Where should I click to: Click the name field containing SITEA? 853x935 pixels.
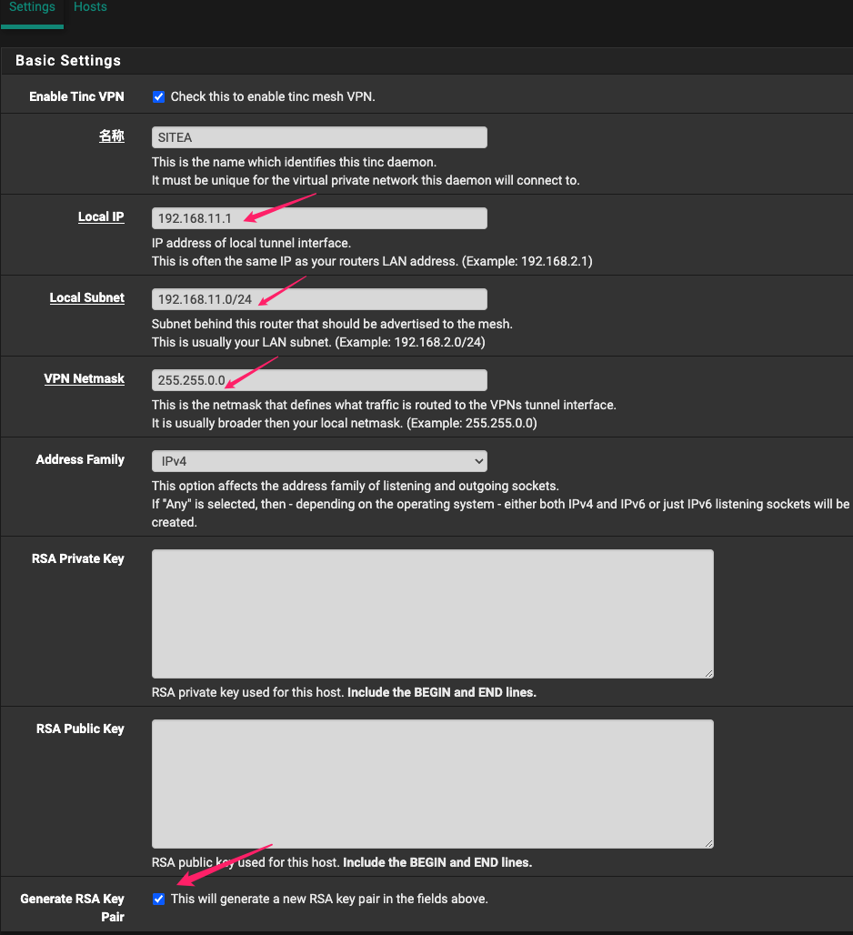[x=319, y=137]
